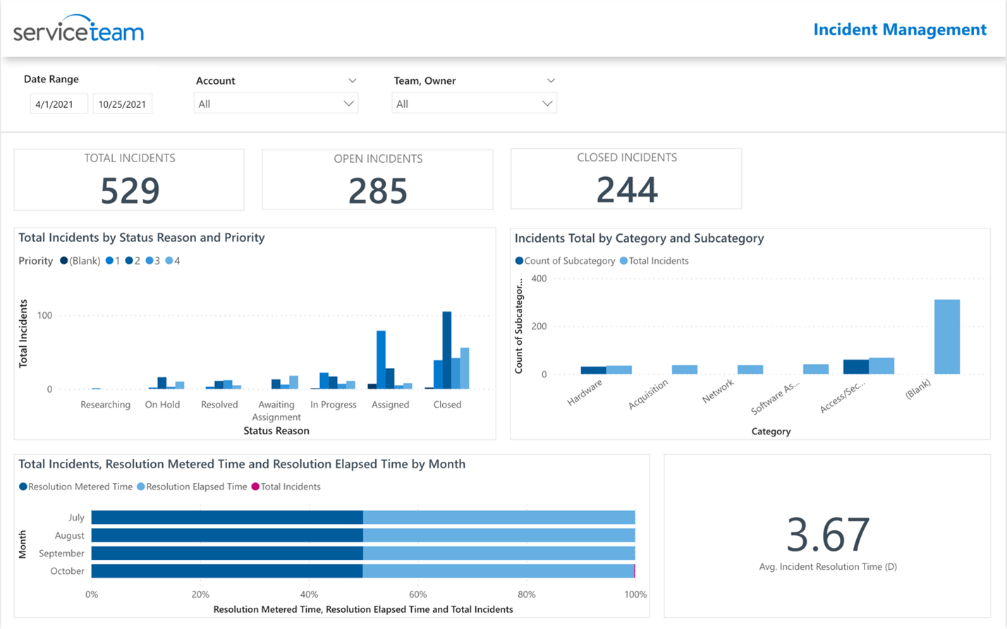Viewport: 1007px width, 629px height.
Task: Expand the Account header chevron
Action: (354, 80)
